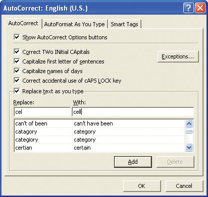Click the list scroll down arrow
Screen dimensions: 208x197
189,148
